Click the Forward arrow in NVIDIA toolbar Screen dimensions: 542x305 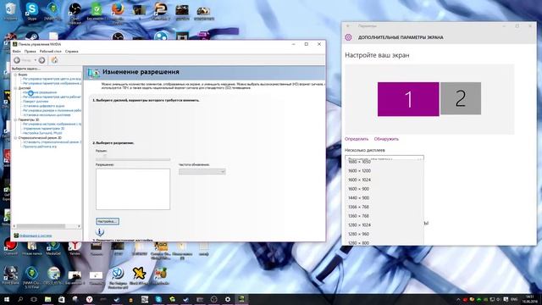click(41, 60)
